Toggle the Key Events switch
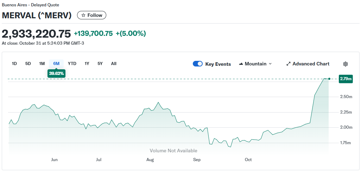The width and height of the screenshot is (361, 172). pyautogui.click(x=198, y=64)
